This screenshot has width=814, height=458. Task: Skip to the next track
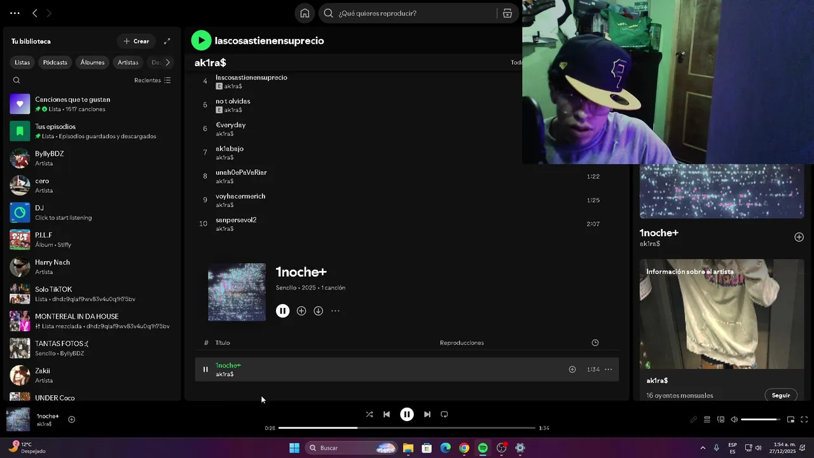point(427,415)
